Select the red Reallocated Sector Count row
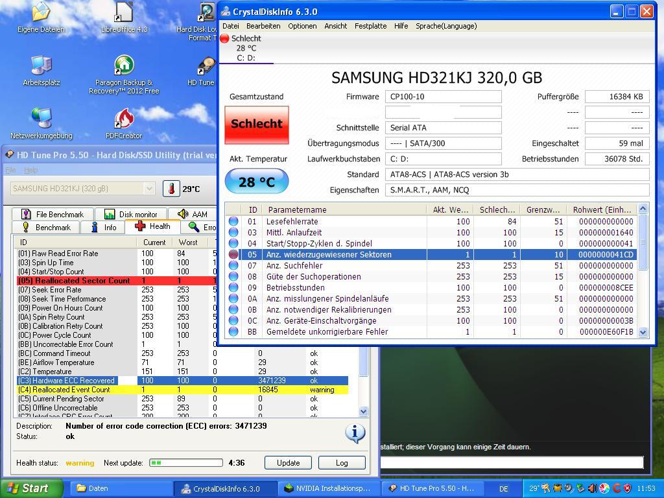 coord(117,280)
